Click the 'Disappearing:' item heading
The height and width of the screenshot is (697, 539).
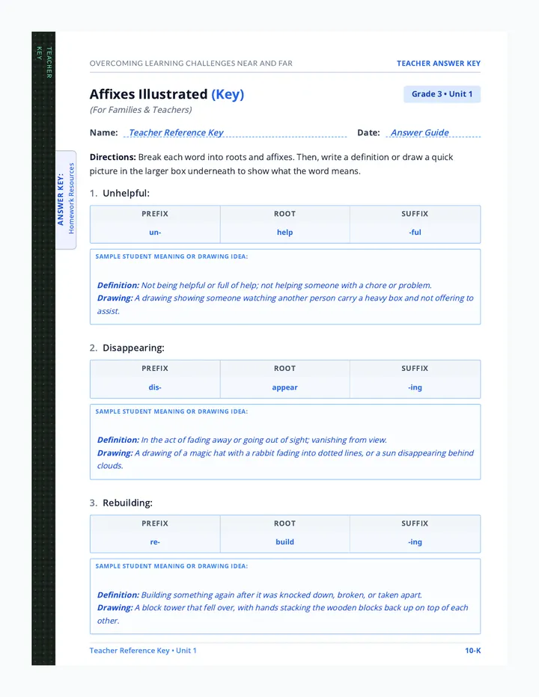click(133, 348)
